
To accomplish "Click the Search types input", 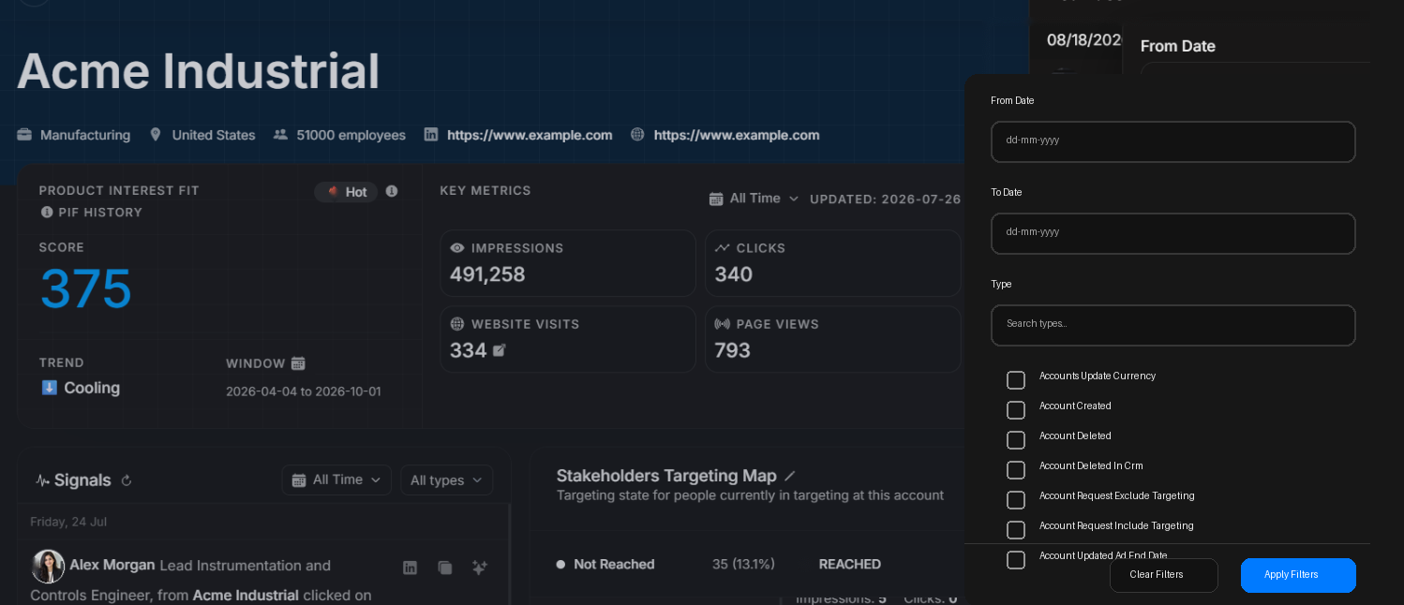I will 1172,325.
